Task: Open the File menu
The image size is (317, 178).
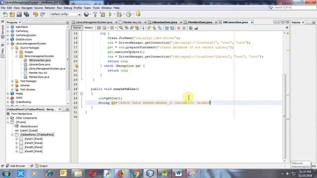Action: 3,8
